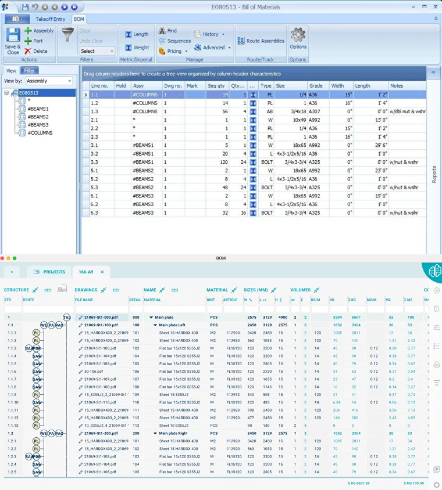Image resolution: width=442 pixels, height=490 pixels.
Task: Open the Advanced dropdown menu
Action: [x=212, y=48]
